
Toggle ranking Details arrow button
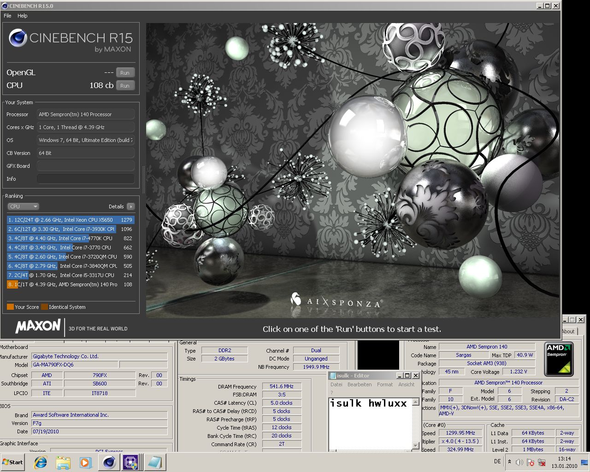pyautogui.click(x=131, y=206)
